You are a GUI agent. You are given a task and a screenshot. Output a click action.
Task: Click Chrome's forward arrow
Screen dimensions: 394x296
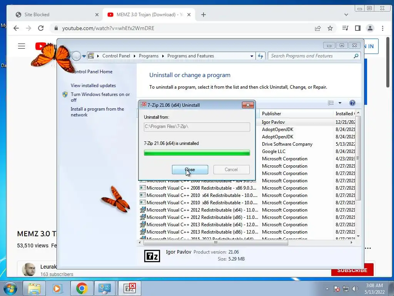(x=28, y=28)
